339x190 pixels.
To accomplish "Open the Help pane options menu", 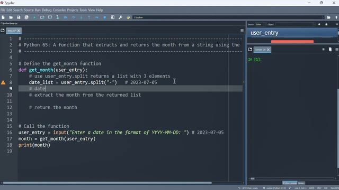I will point(337,24).
